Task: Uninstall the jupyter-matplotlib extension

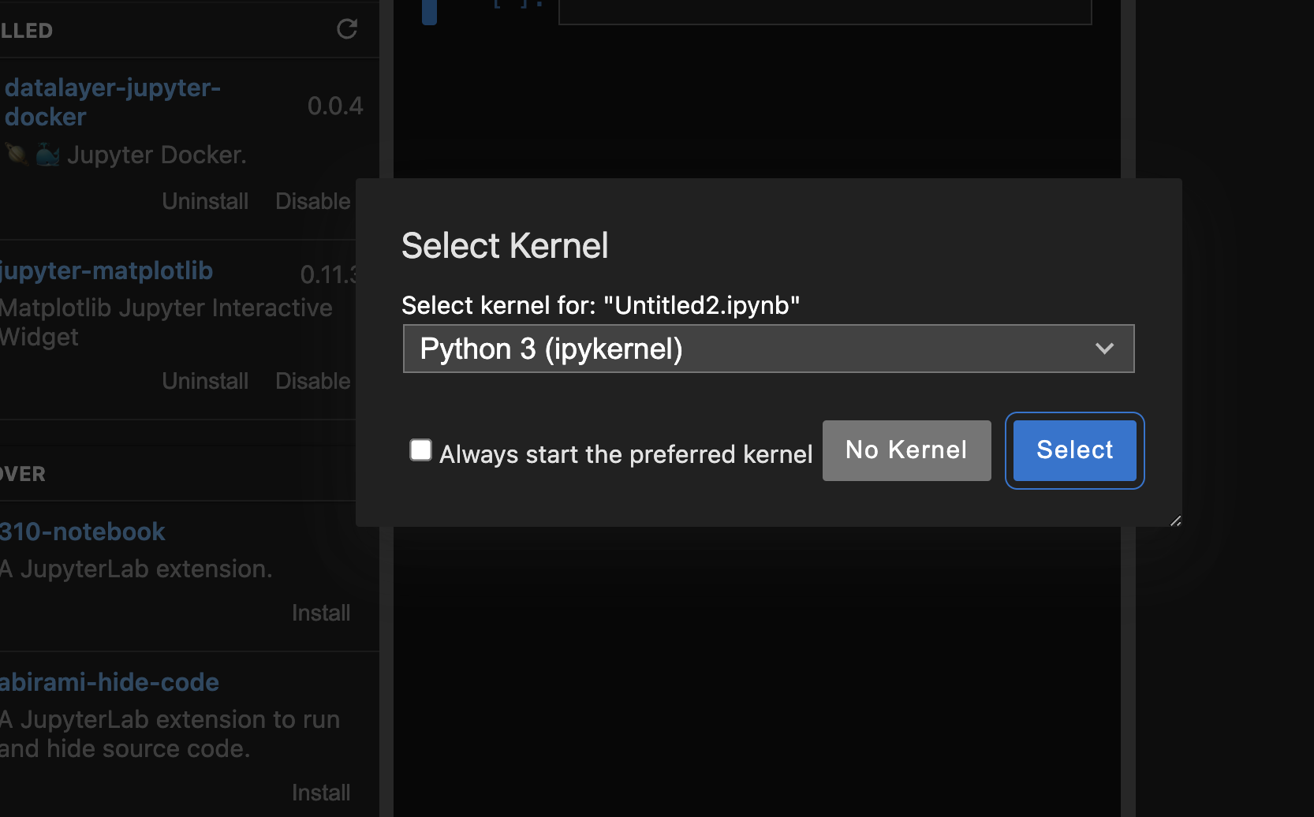Action: [205, 381]
